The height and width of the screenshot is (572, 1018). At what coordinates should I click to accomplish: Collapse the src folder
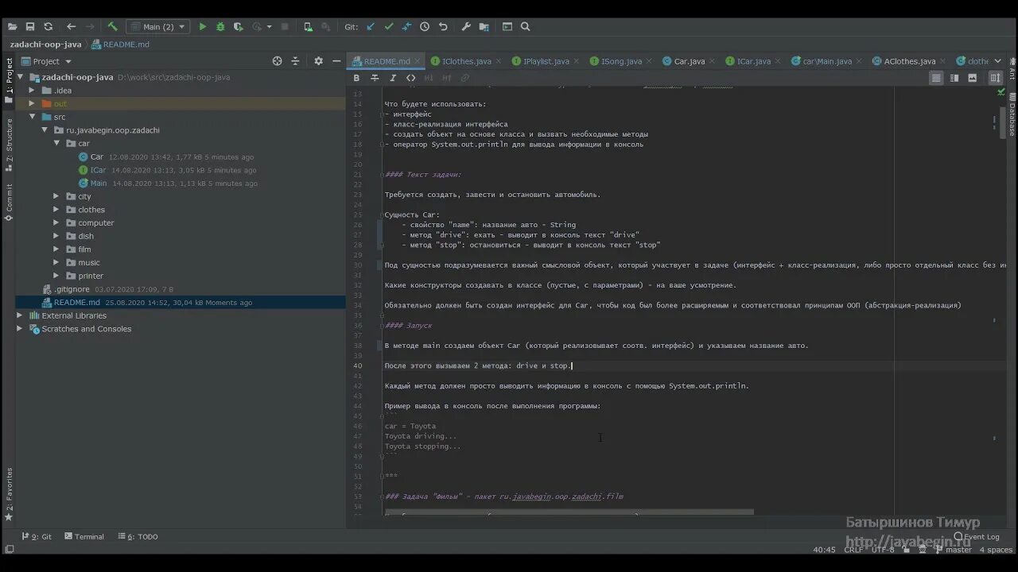click(x=33, y=117)
